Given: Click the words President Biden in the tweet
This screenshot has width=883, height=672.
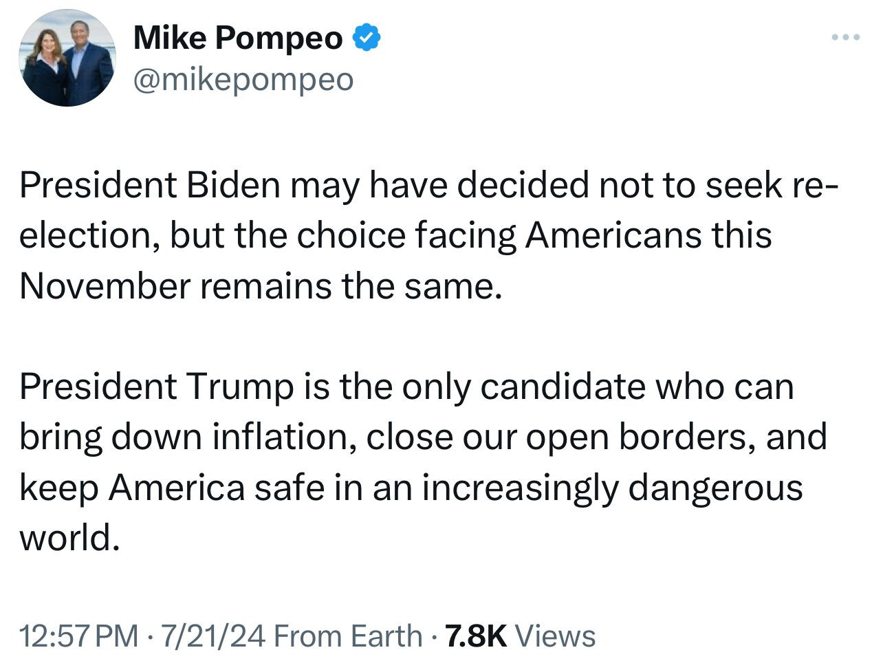Looking at the screenshot, I should 150,185.
